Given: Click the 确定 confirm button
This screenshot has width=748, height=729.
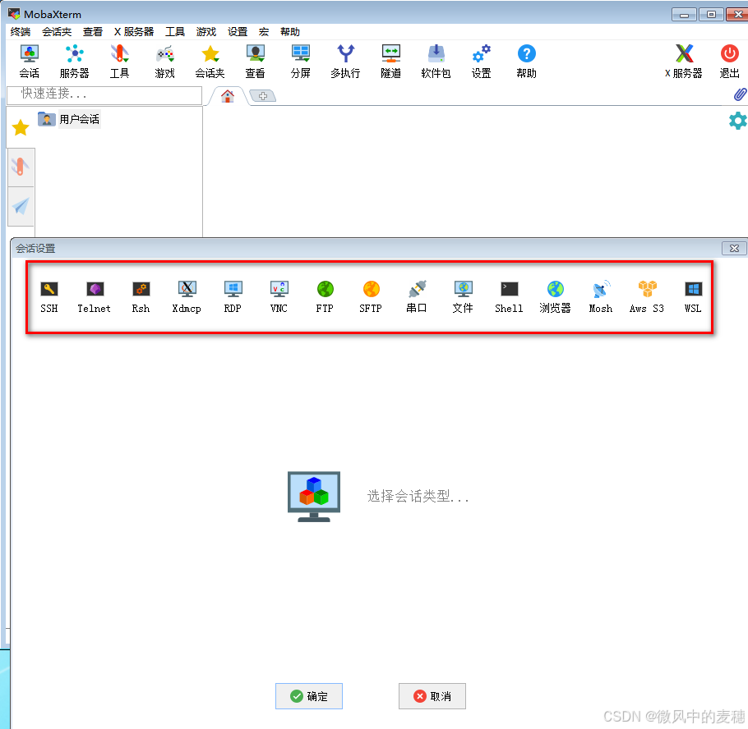Looking at the screenshot, I should click(308, 696).
